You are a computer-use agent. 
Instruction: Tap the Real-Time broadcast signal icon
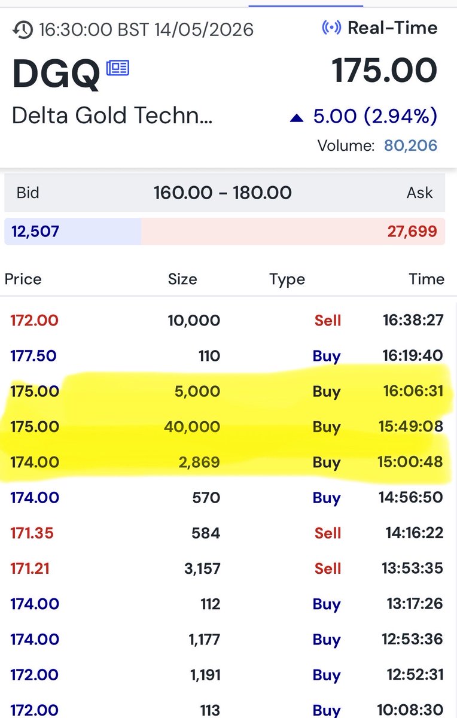331,28
